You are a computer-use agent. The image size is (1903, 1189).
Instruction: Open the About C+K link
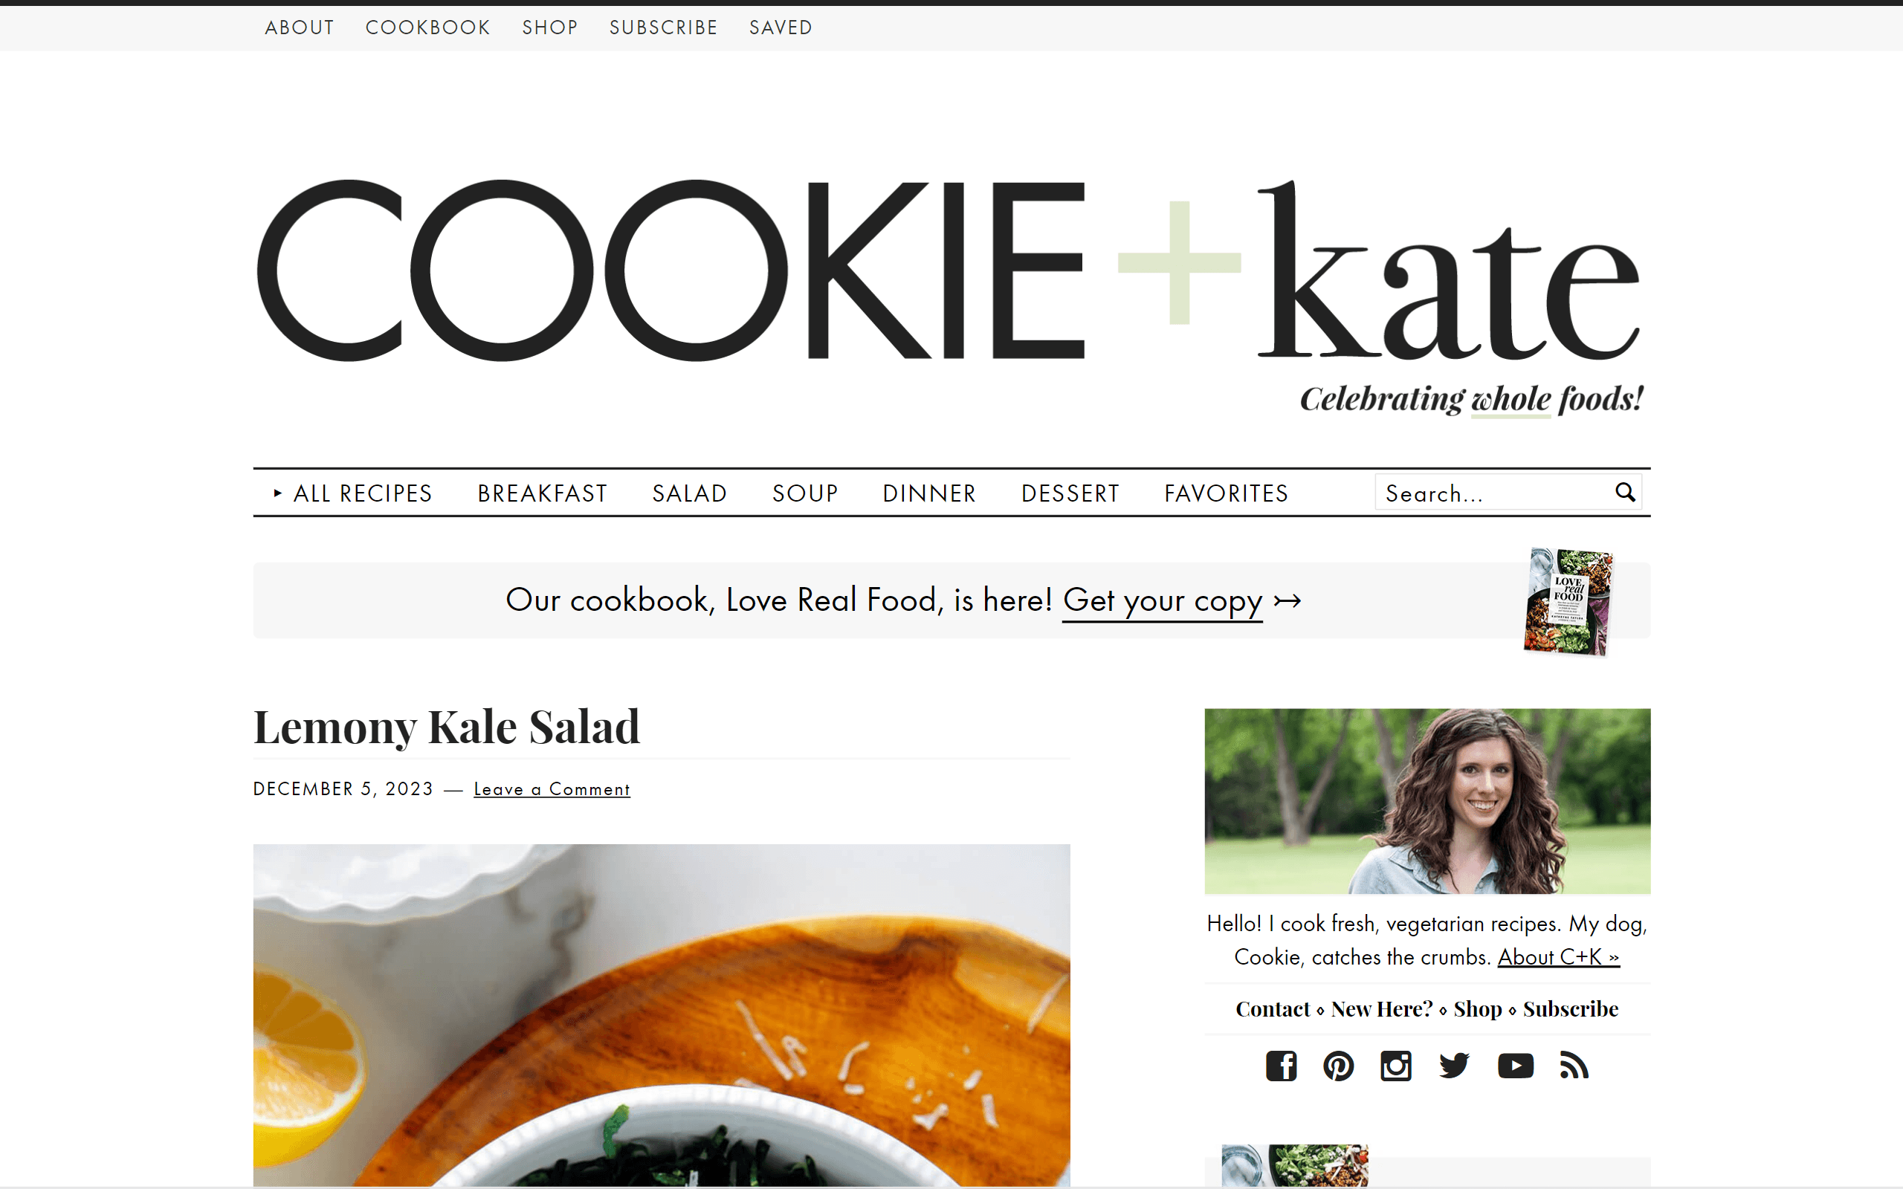(1559, 957)
